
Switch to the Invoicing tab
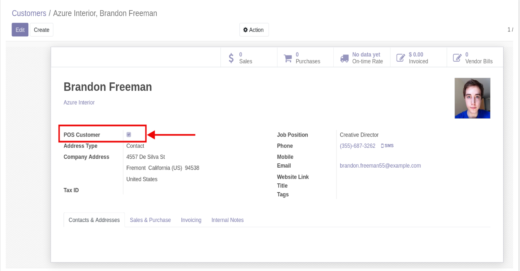pyautogui.click(x=191, y=220)
